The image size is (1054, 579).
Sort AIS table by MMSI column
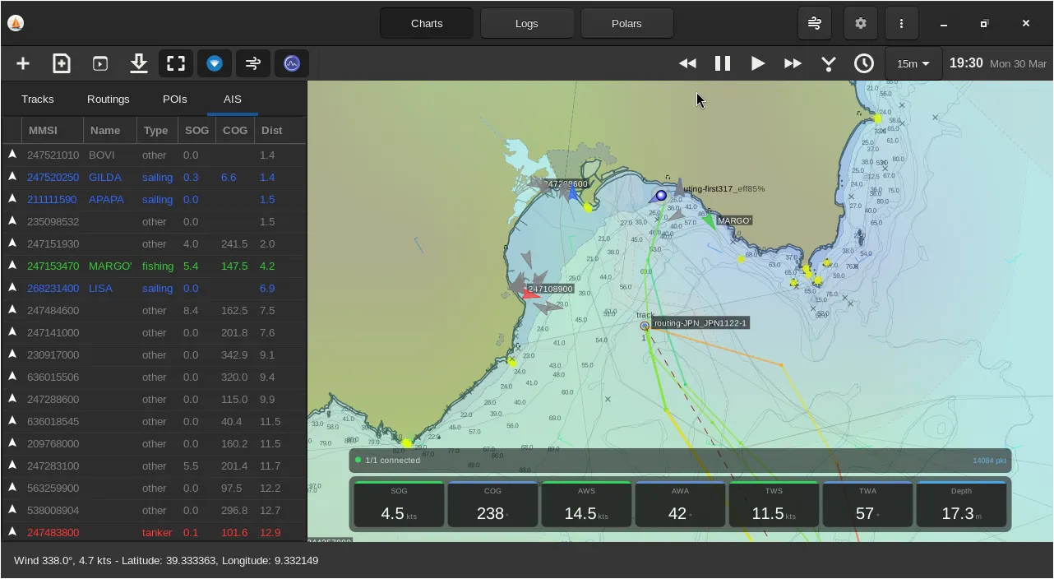[x=53, y=130]
